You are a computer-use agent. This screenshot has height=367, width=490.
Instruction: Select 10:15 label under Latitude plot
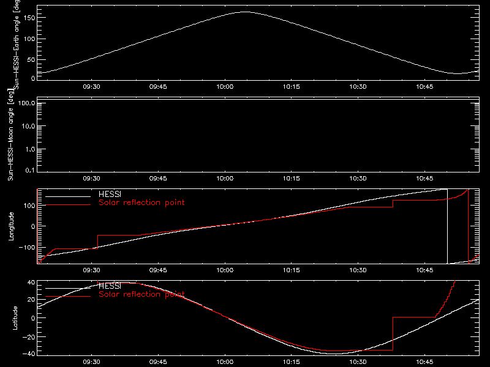click(x=292, y=361)
